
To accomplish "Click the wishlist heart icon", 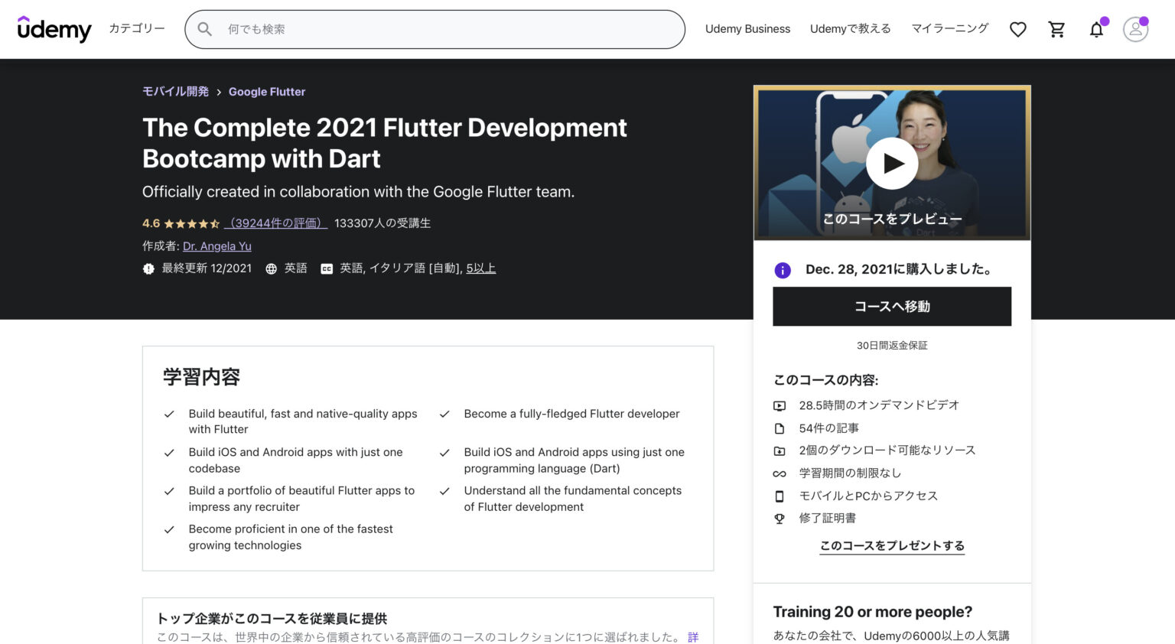I will [x=1017, y=29].
